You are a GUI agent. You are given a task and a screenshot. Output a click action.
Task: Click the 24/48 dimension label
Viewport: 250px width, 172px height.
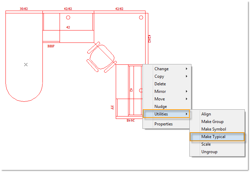pos(130,121)
